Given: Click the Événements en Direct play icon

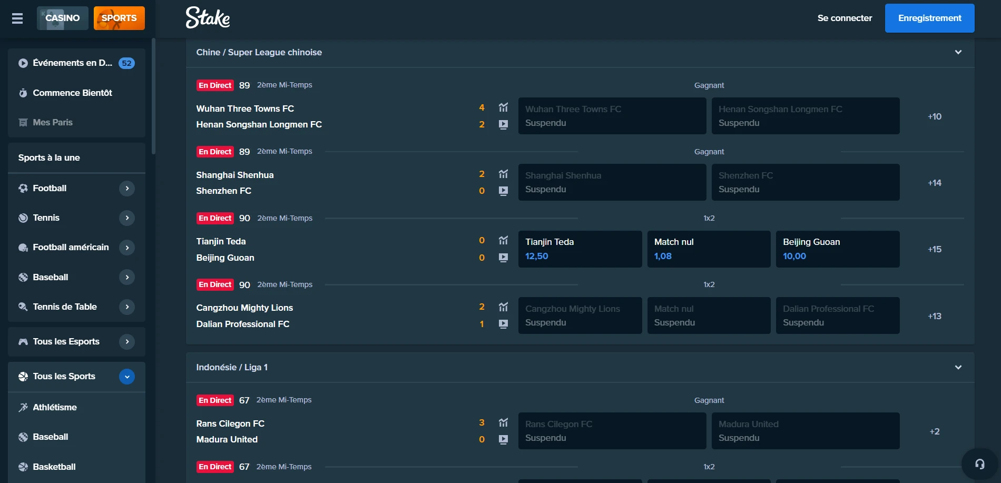Looking at the screenshot, I should [23, 63].
